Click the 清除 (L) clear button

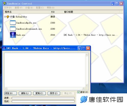point(25,93)
